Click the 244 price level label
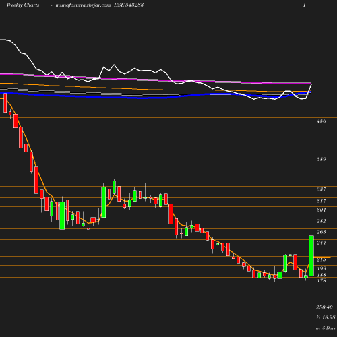337x337 pixels. click(321, 243)
